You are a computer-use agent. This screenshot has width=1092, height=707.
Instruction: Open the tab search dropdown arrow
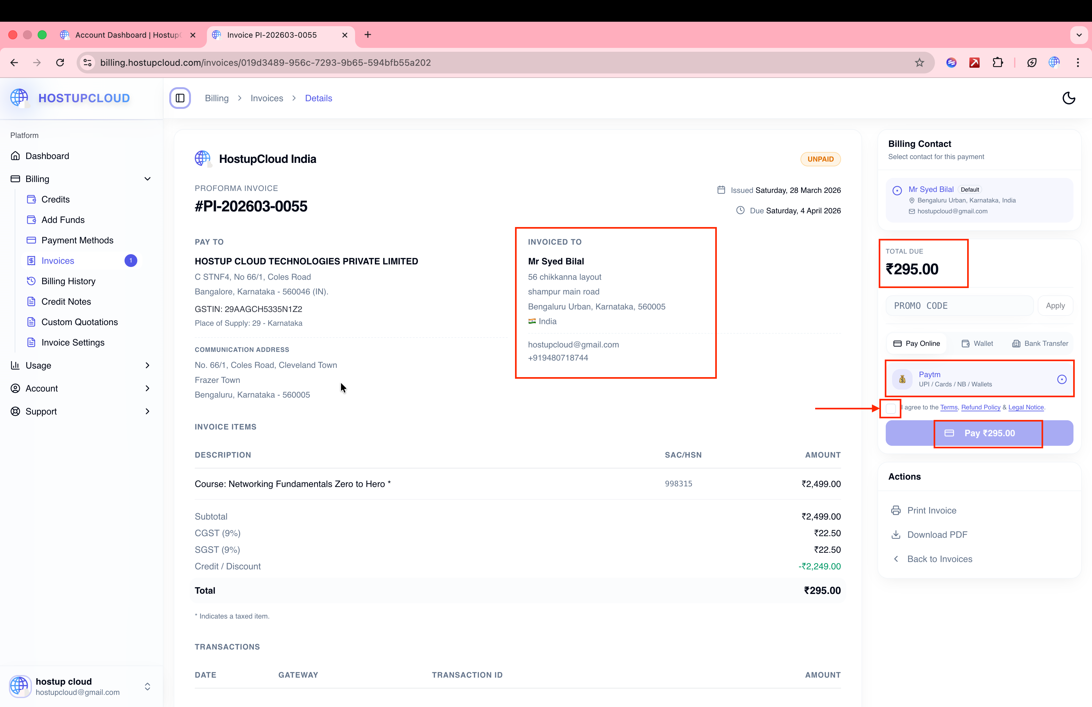click(x=1079, y=35)
